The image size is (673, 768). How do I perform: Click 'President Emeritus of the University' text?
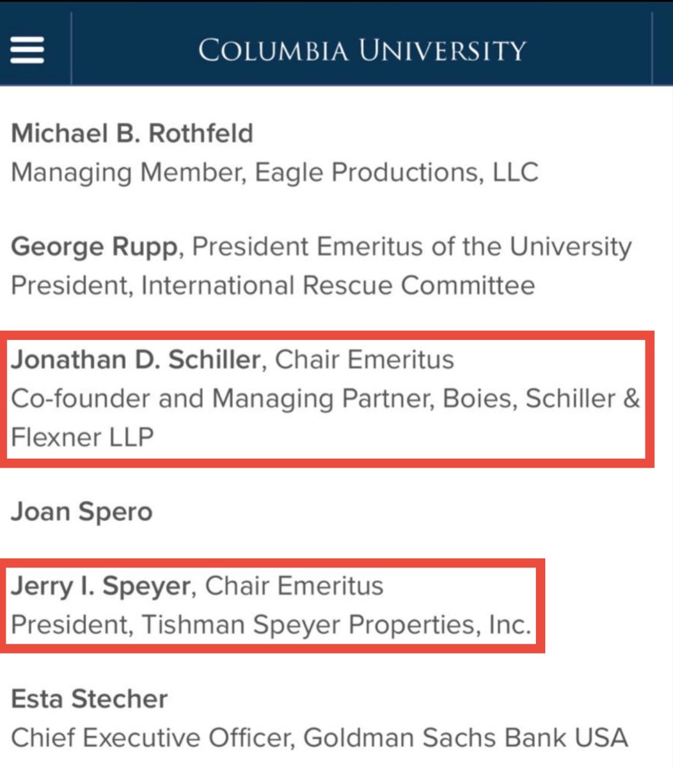[412, 246]
